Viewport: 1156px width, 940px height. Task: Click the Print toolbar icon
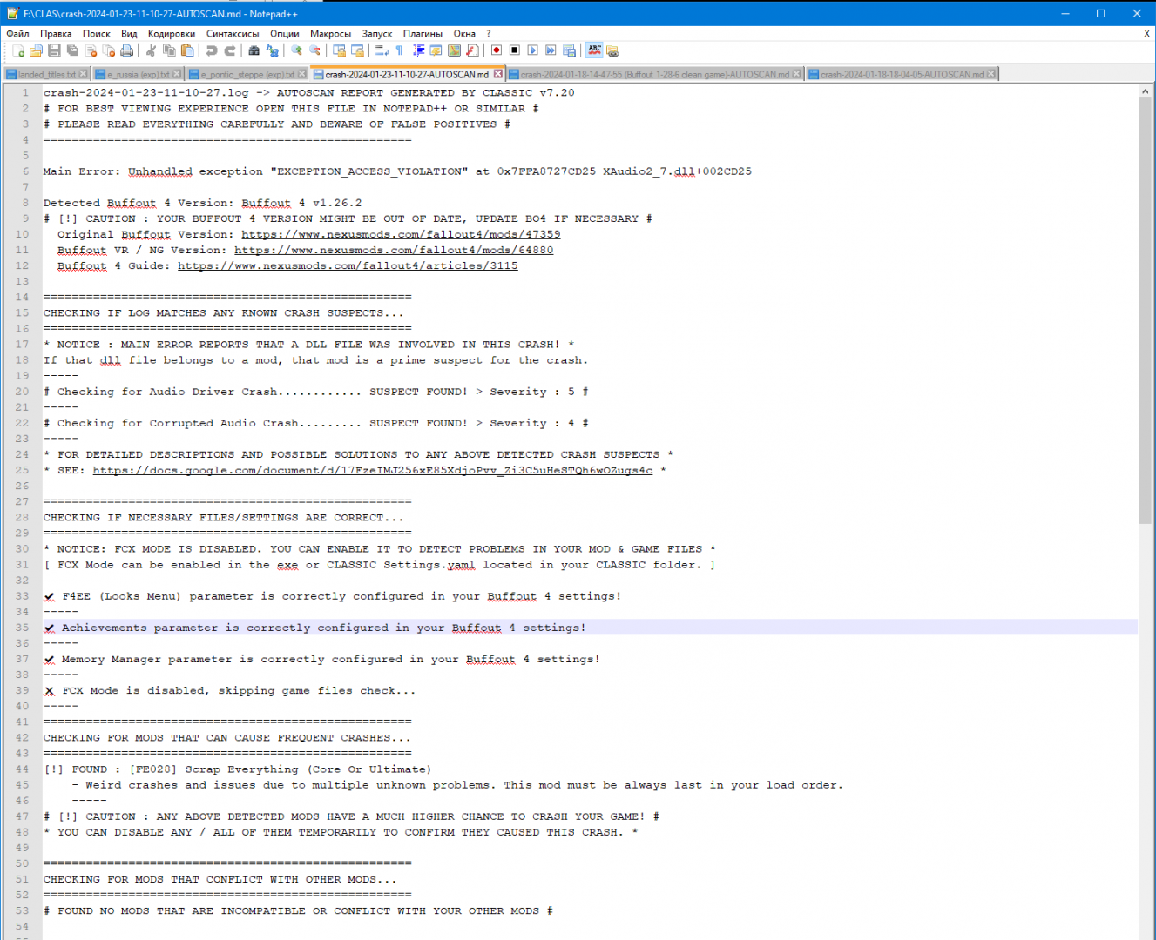coord(127,51)
